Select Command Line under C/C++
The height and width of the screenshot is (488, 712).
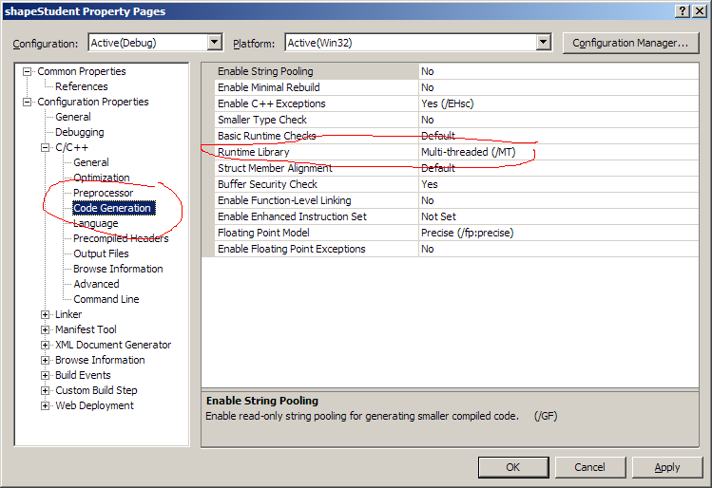(x=106, y=299)
